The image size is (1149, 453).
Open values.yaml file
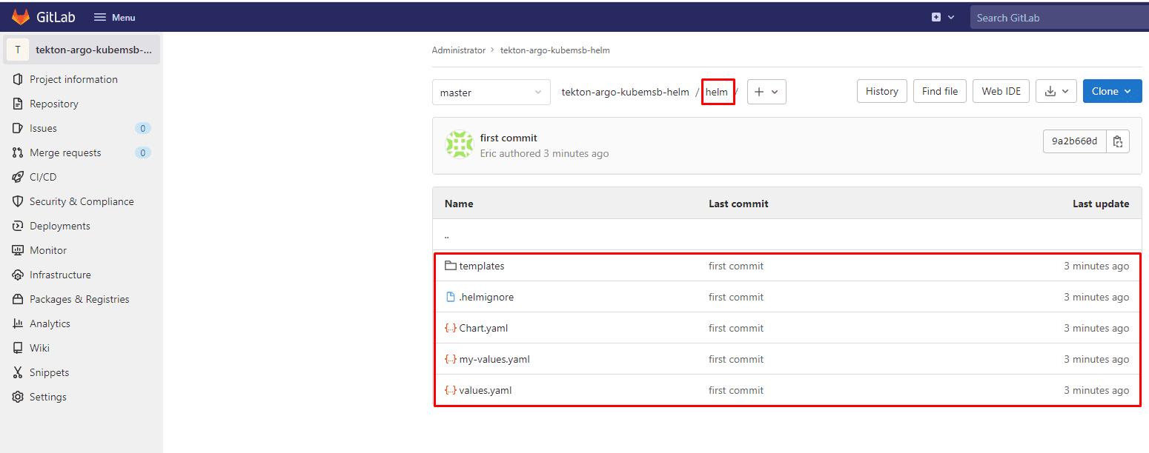pos(486,390)
